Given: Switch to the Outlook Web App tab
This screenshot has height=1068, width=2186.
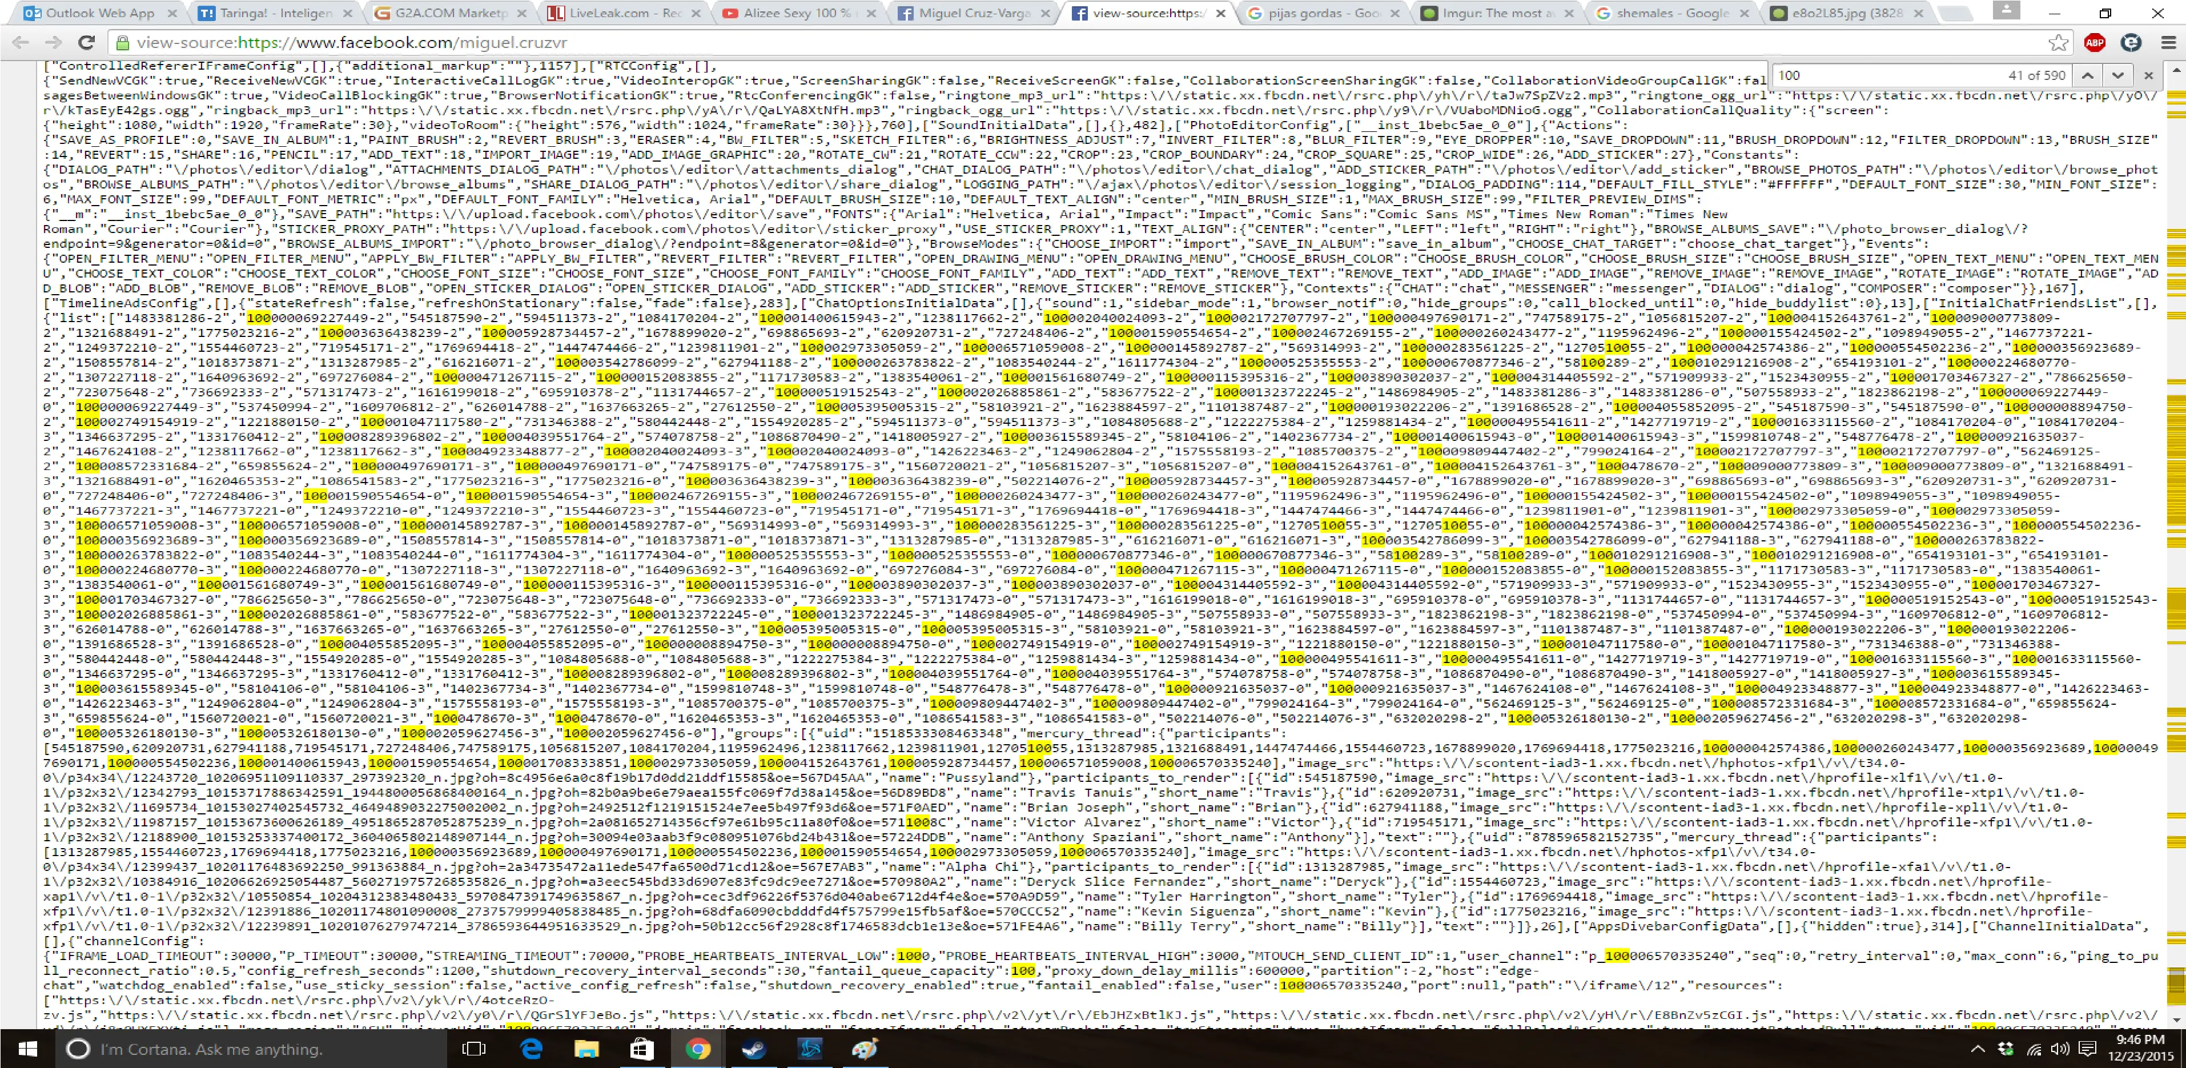Looking at the screenshot, I should point(100,13).
